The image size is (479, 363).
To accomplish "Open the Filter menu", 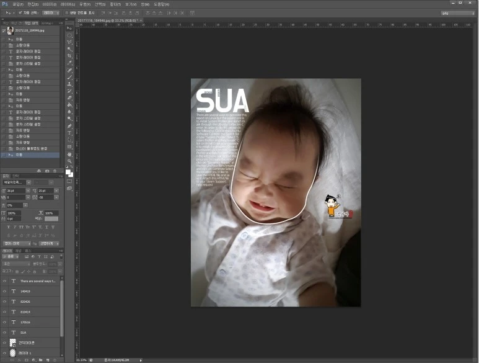I will (115, 4).
